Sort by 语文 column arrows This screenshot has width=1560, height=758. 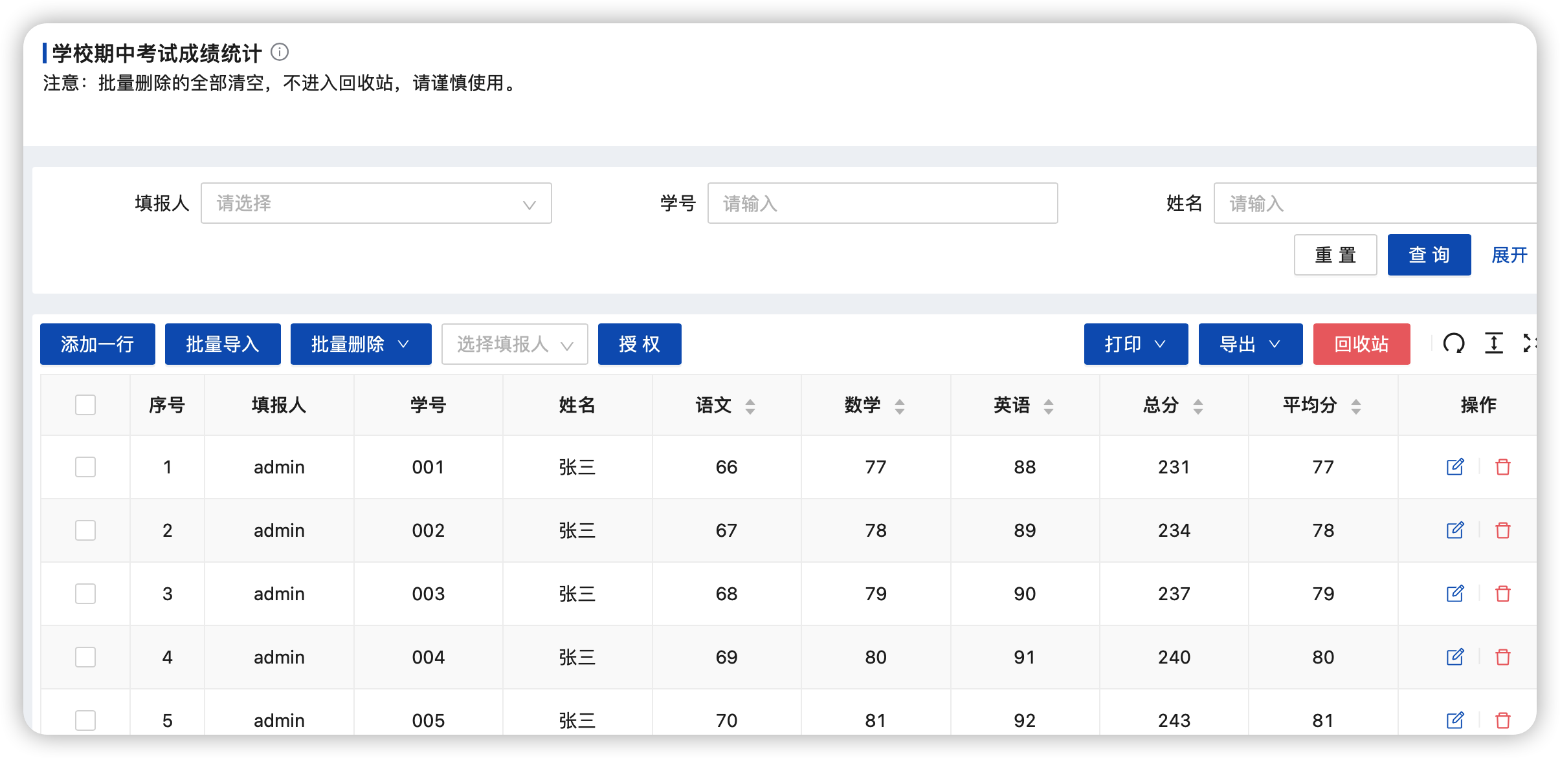[x=750, y=406]
